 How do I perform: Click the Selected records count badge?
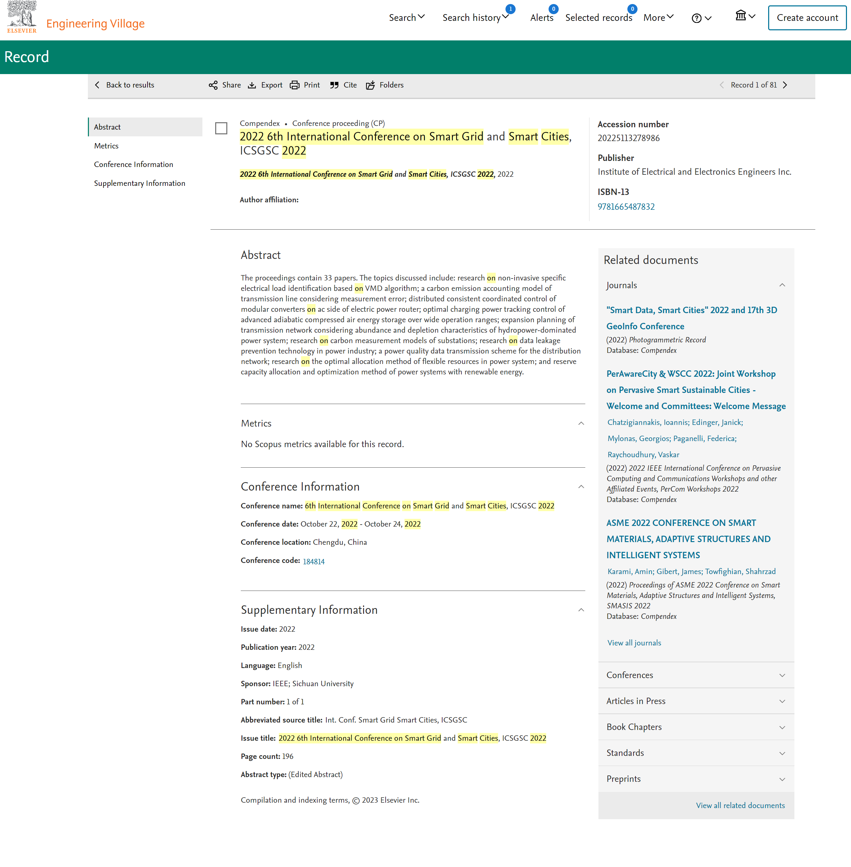pyautogui.click(x=632, y=9)
